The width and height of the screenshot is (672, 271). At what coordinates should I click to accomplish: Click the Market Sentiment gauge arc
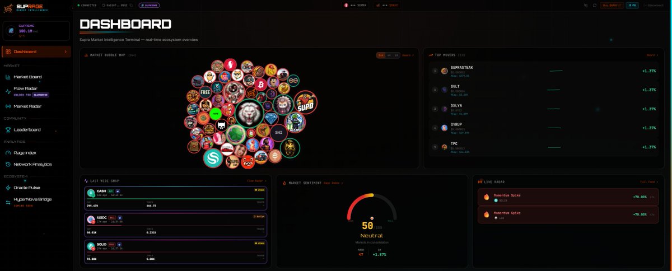click(372, 206)
